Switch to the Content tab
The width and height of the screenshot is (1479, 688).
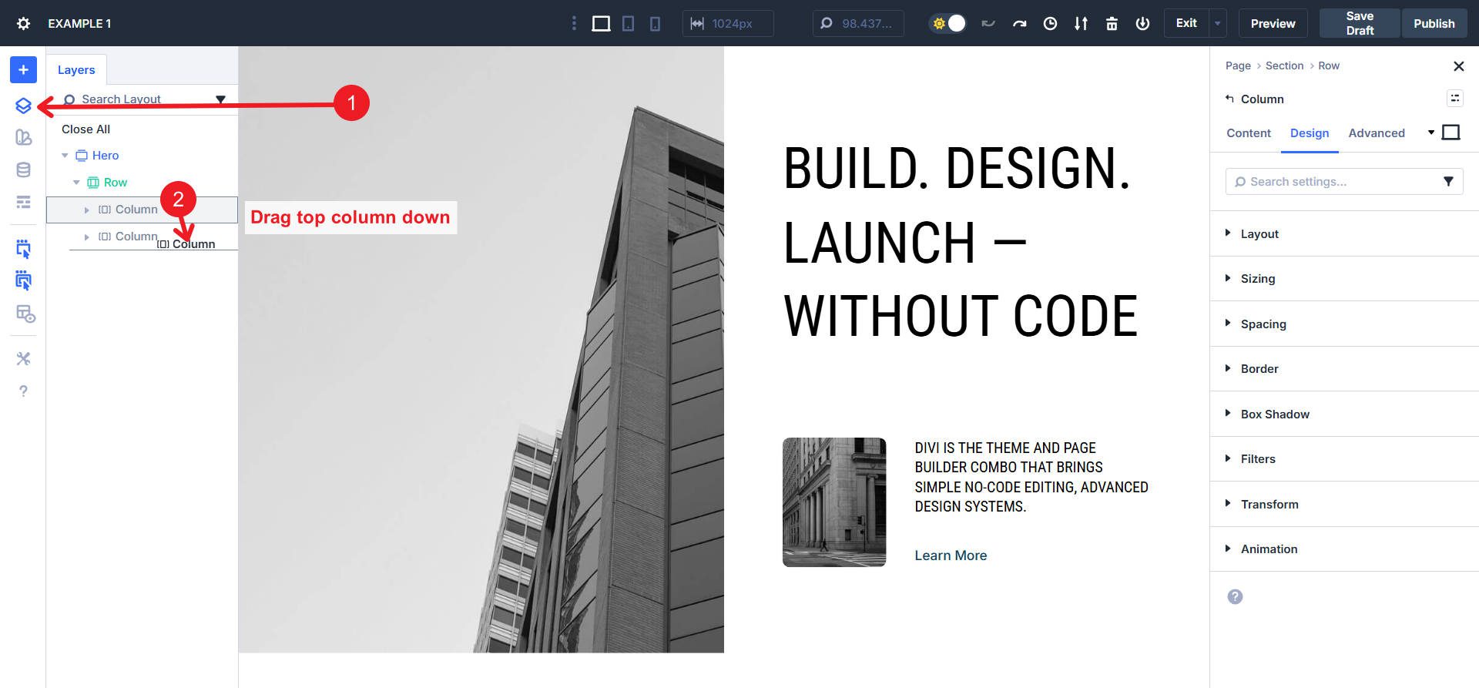(1248, 133)
